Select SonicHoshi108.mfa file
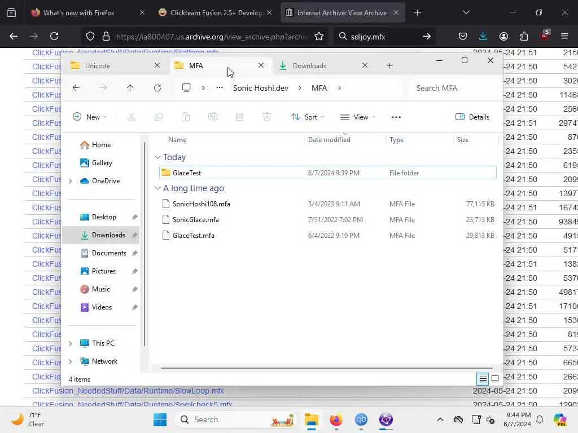This screenshot has height=433, width=578. (x=328, y=204)
